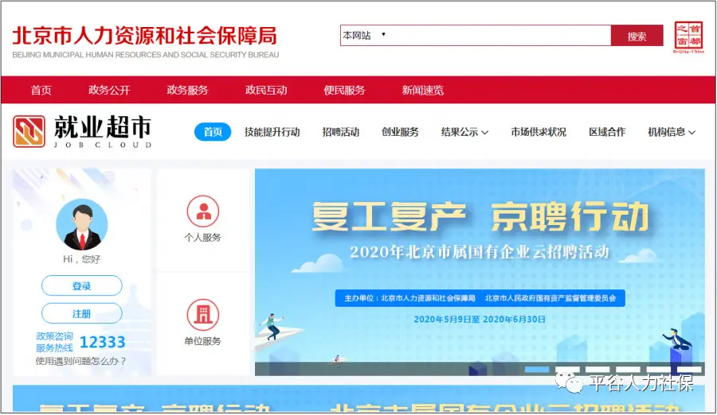Open the 政民互动 menu item

[x=266, y=90]
